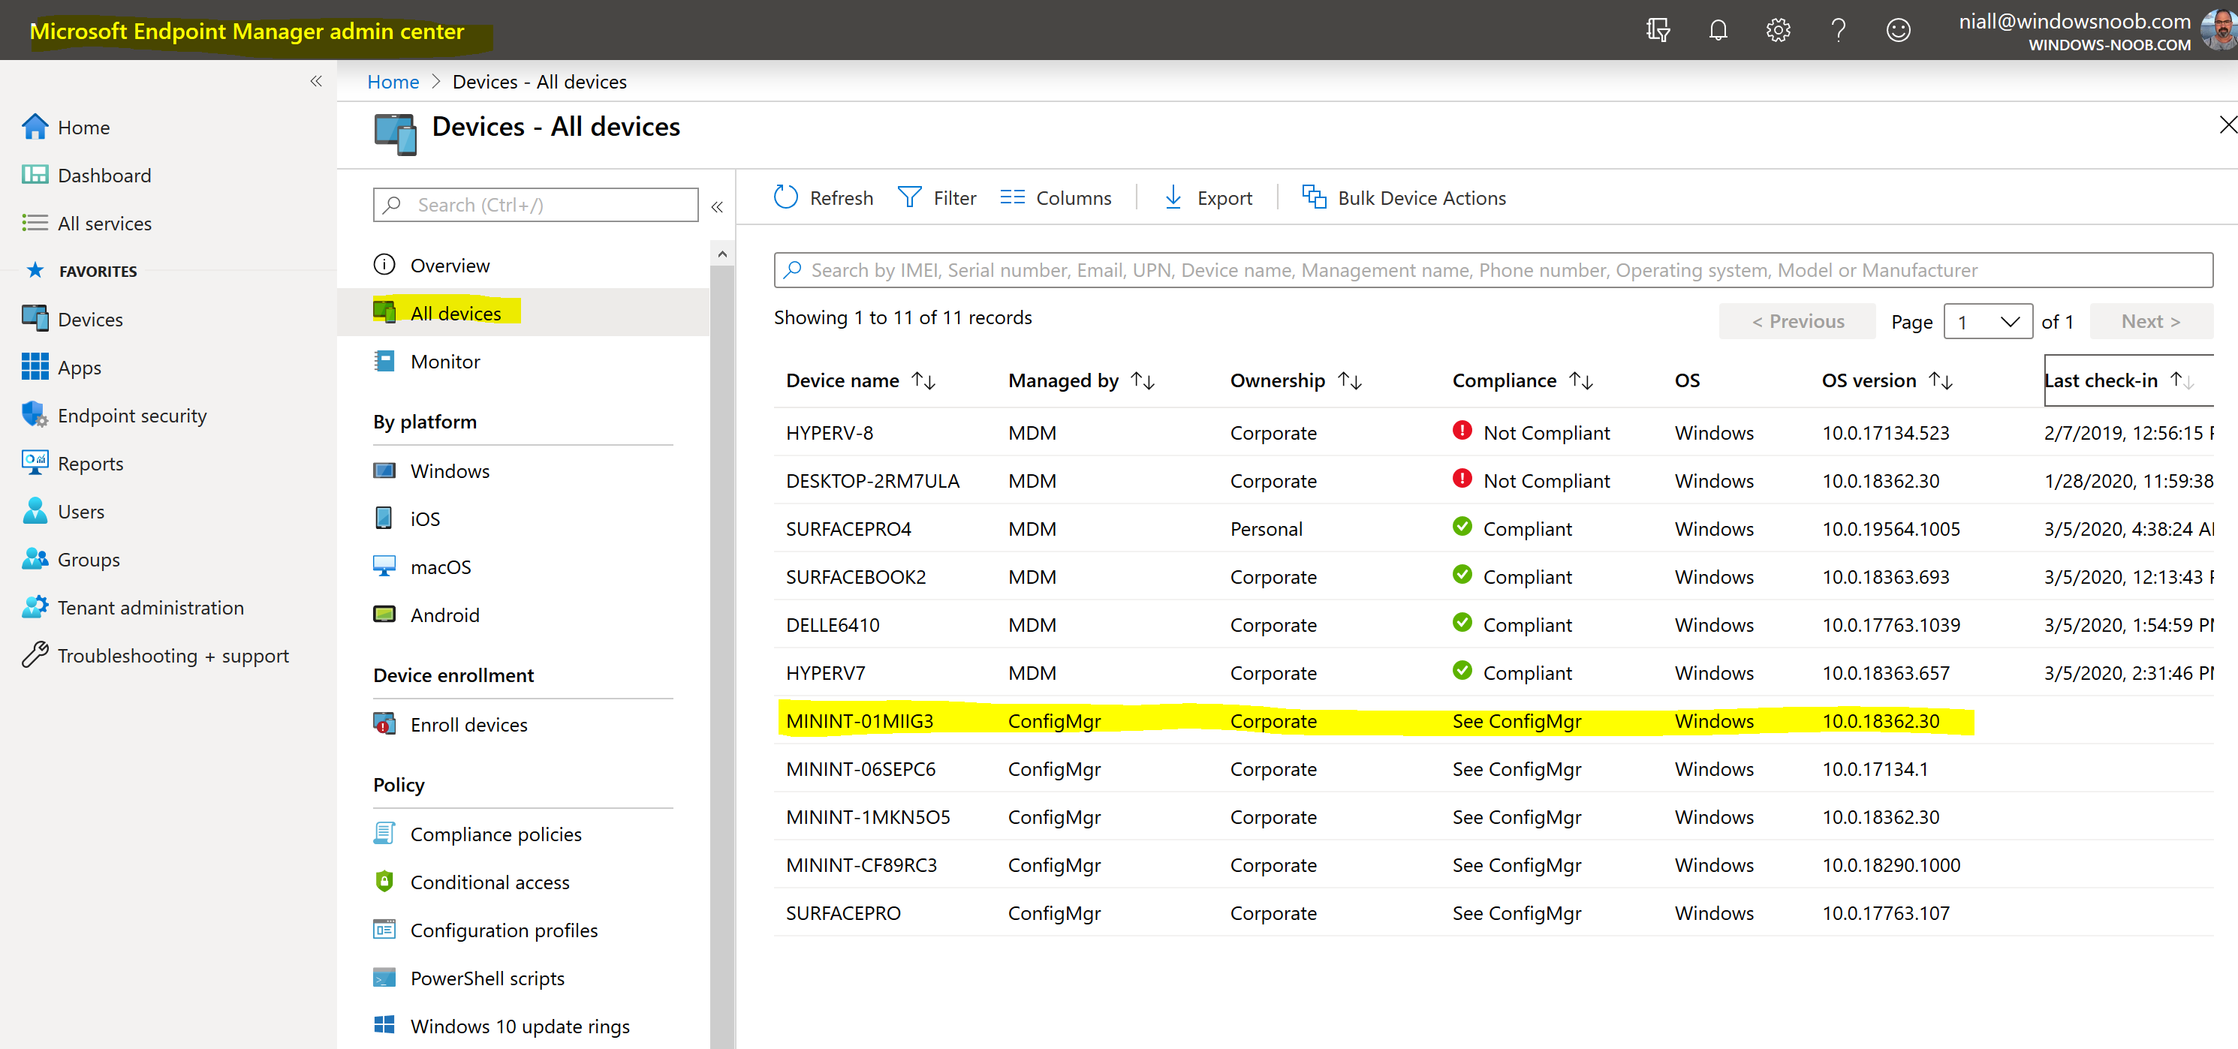The image size is (2238, 1049).
Task: Collapse the Devices blade menu chevron
Action: tap(717, 206)
